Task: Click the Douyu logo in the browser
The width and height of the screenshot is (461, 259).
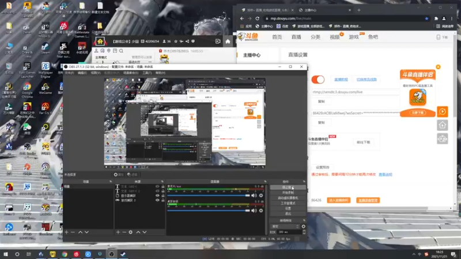Action: tap(248, 37)
